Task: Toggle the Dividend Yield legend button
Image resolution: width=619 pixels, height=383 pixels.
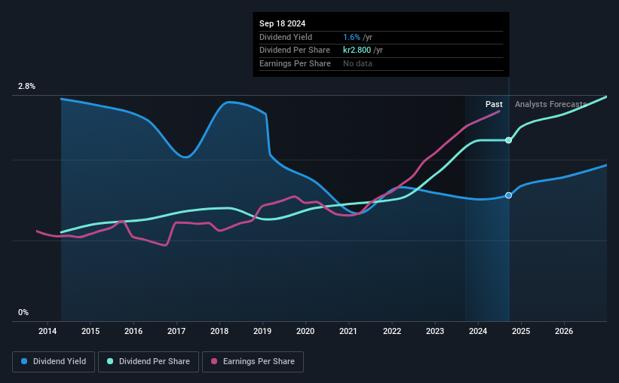Action: click(x=54, y=362)
